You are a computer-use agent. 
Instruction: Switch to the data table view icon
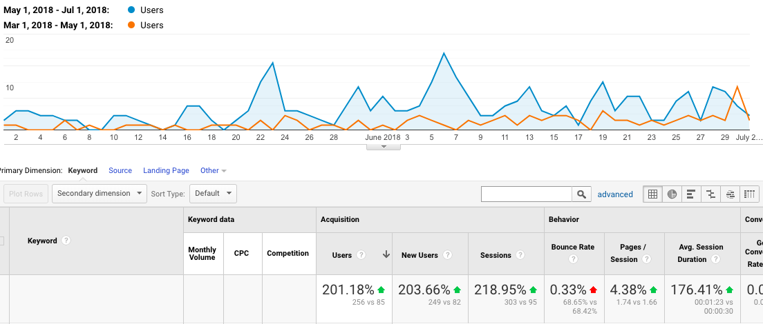click(652, 194)
